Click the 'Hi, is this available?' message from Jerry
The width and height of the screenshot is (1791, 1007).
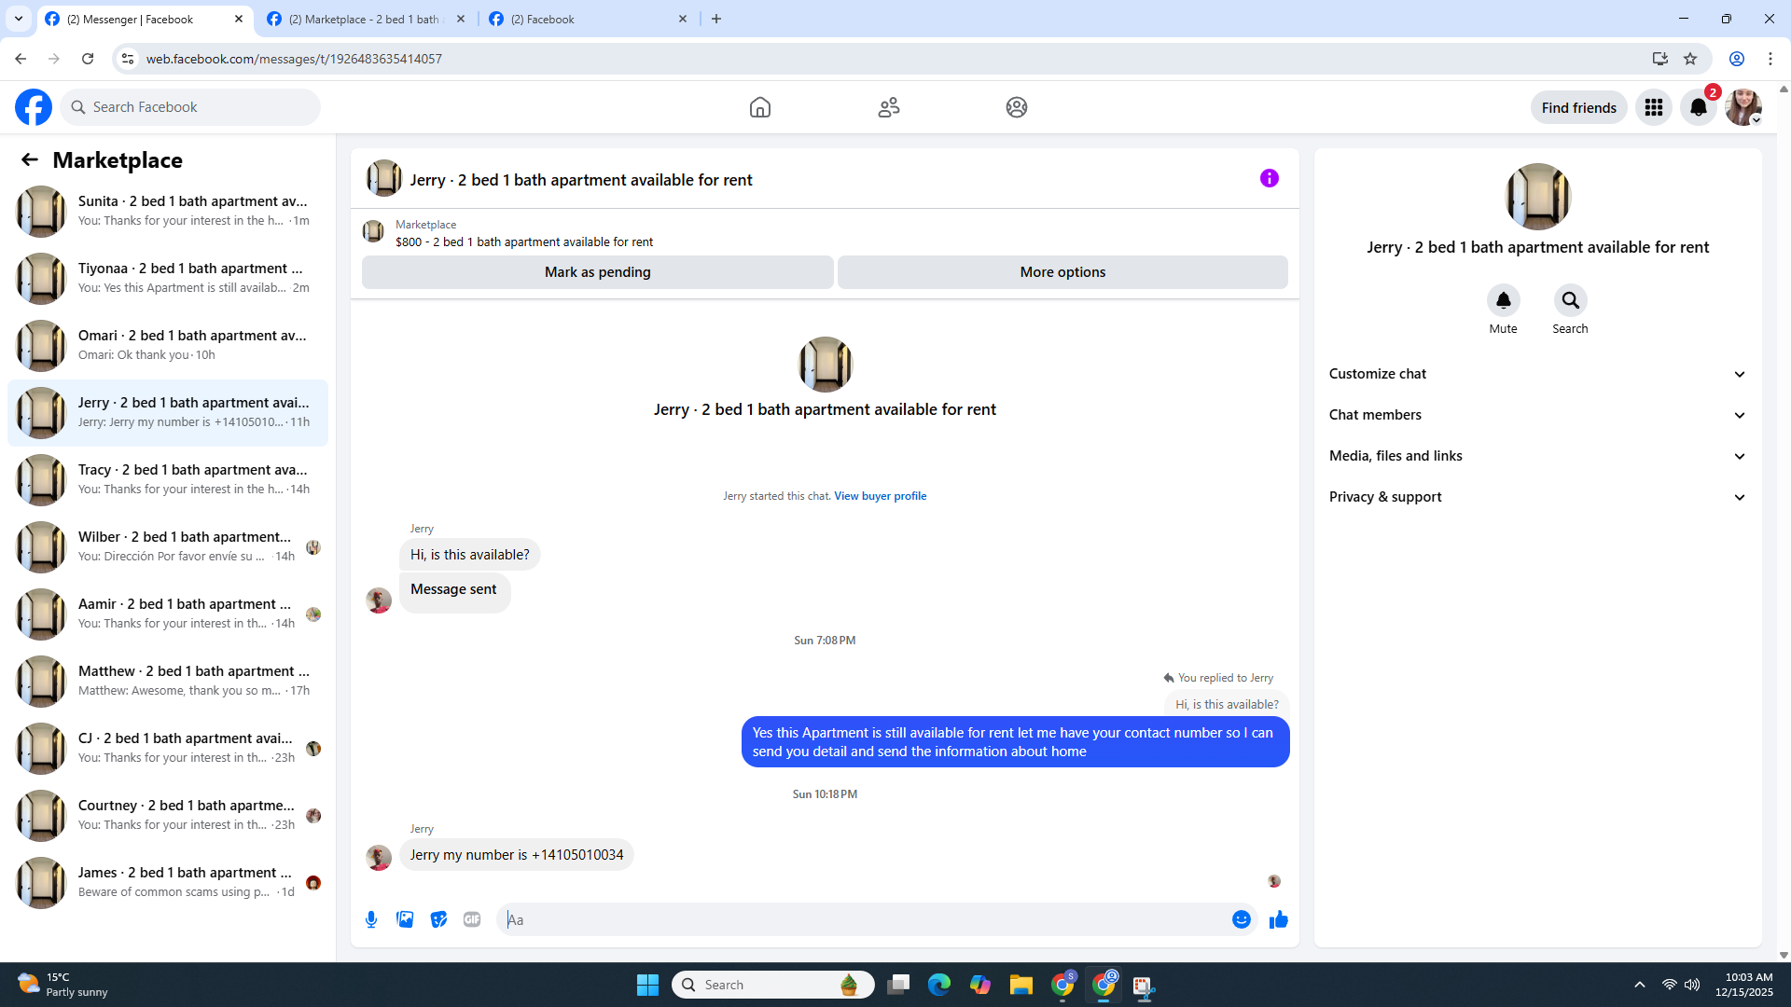coord(470,555)
